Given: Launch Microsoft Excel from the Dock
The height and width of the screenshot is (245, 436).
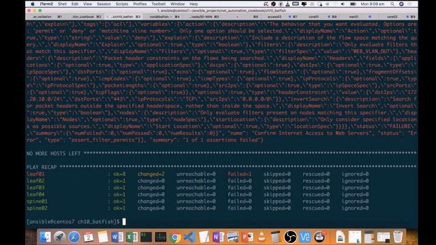Looking at the screenshot, I should (x=131, y=237).
